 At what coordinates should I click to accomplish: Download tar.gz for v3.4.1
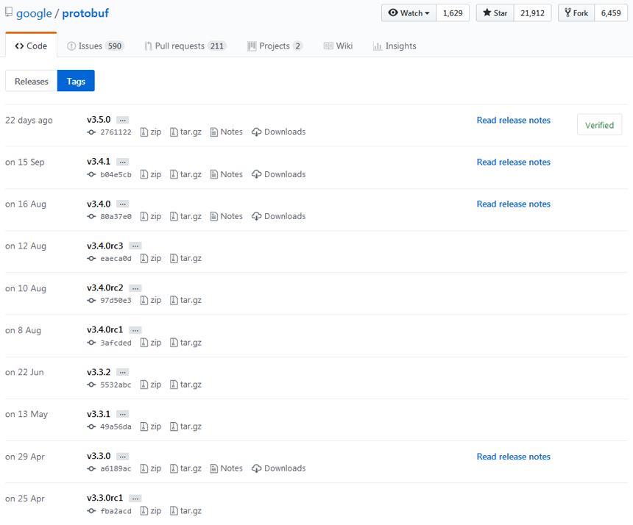185,174
